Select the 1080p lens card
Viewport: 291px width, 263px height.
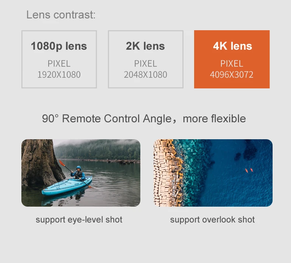coord(59,59)
